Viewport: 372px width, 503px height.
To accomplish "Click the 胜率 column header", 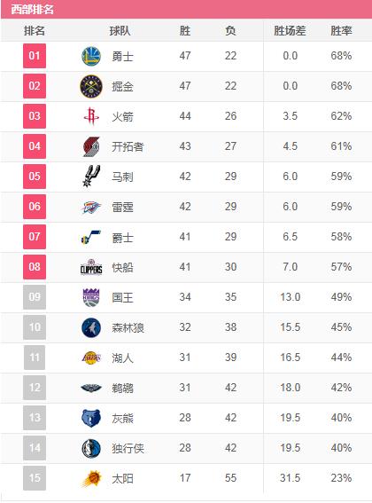I will click(341, 31).
